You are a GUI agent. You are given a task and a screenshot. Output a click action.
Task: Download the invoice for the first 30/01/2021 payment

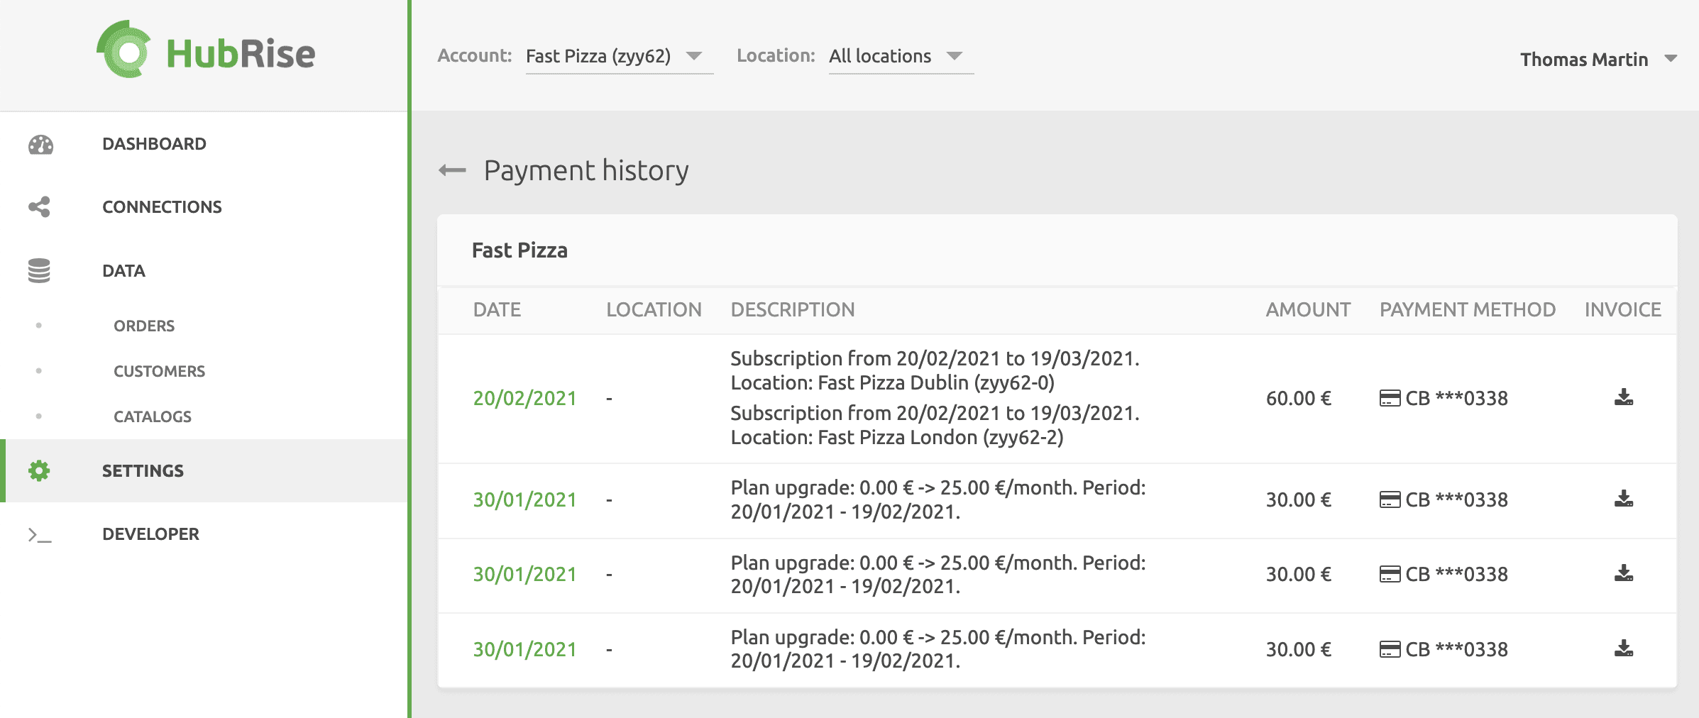1624,499
